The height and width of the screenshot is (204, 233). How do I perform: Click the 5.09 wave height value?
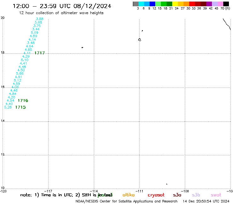[x=34, y=33]
